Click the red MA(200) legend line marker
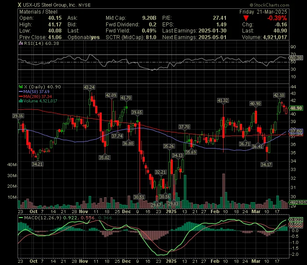 point(21,97)
